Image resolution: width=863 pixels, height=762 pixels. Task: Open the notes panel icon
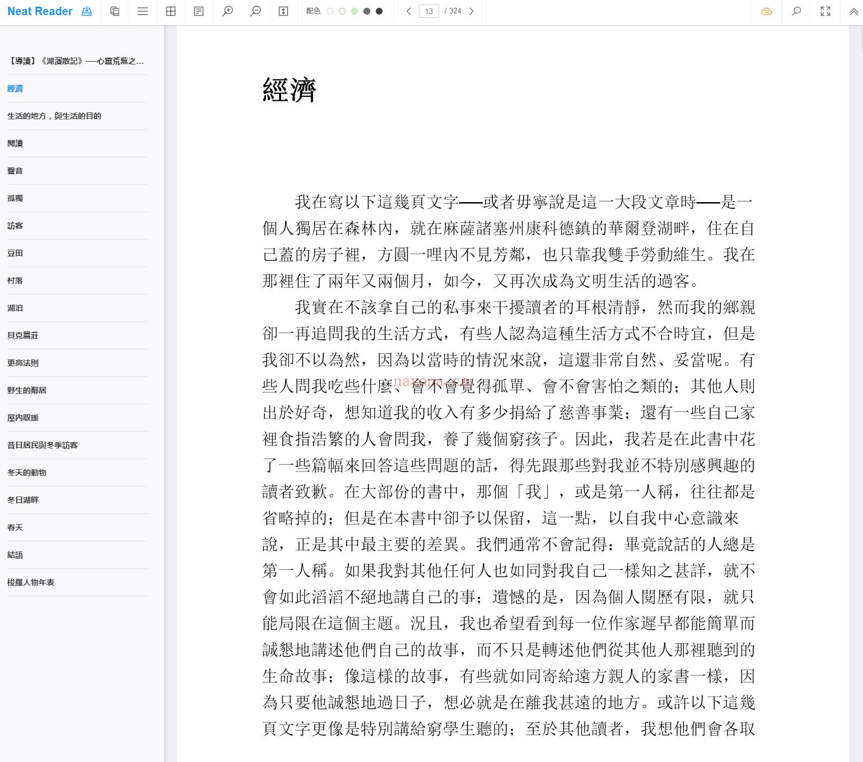[199, 11]
